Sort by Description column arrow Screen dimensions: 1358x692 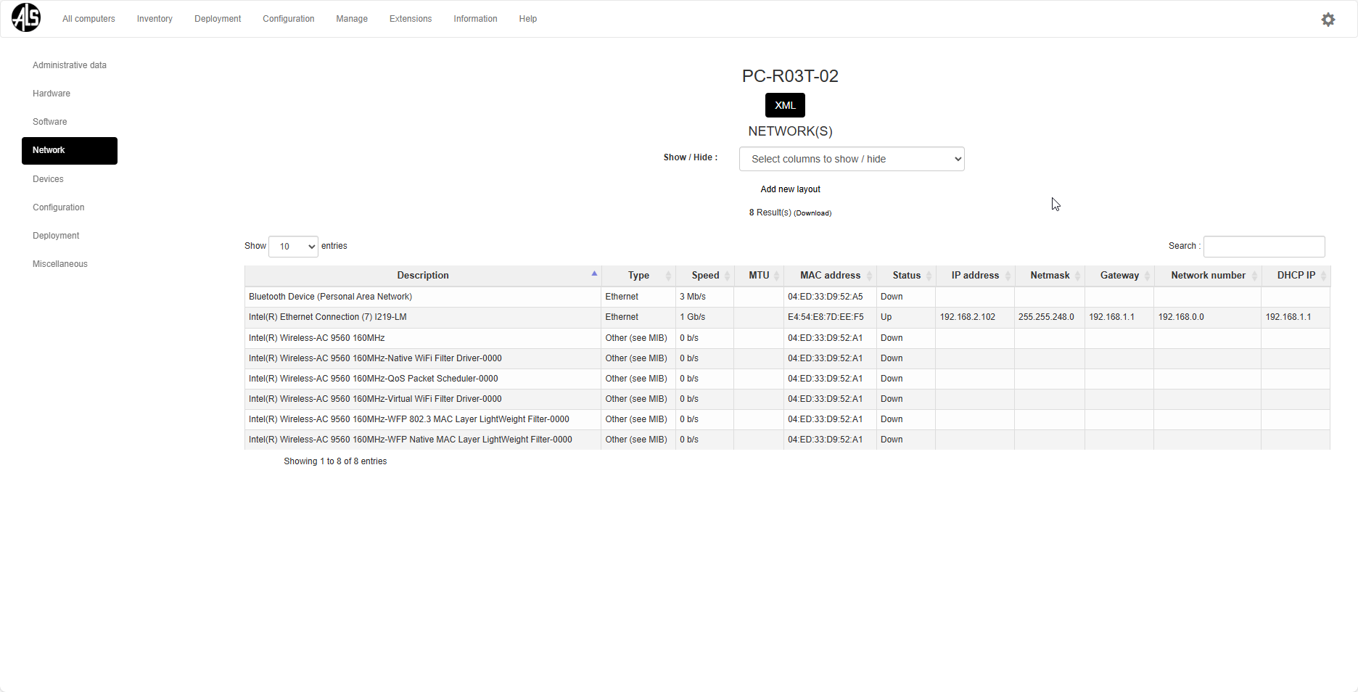point(594,274)
